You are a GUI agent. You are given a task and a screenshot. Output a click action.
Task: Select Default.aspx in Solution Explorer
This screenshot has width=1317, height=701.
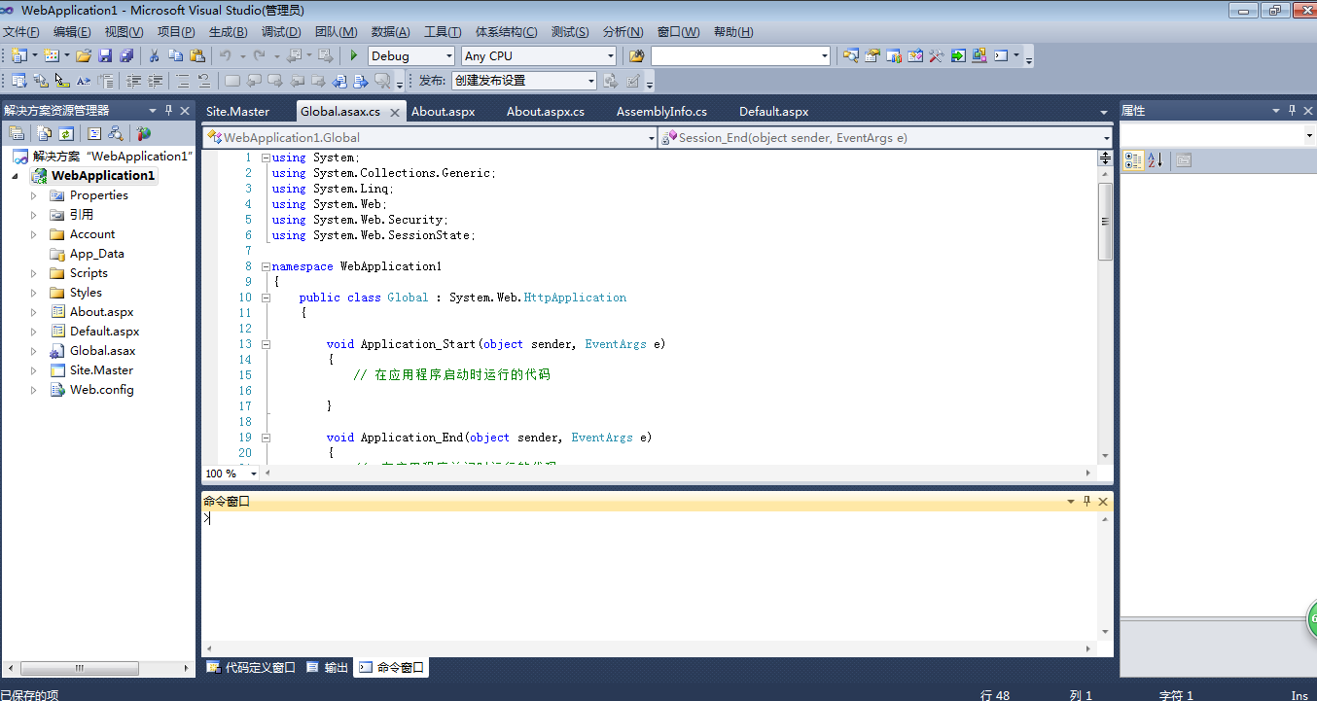coord(104,332)
